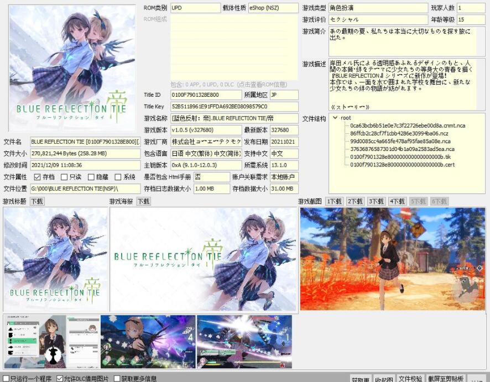Toggle the 系统 system attribute checkbox
Screen dimensions: 490x382
pyautogui.click(x=118, y=177)
